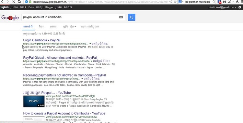Open 'Receiving payments is not allowed in Cambodia' result
Viewport: 243px width, 123px height.
65,75
